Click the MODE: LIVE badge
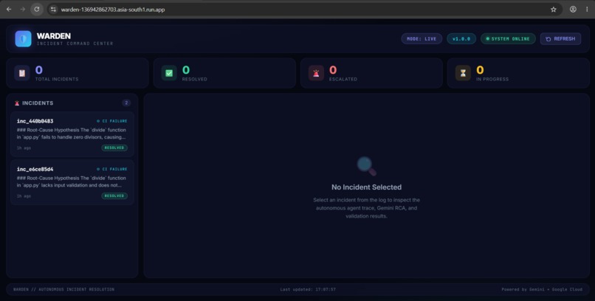Viewport: 595px width, 301px height. 422,38
